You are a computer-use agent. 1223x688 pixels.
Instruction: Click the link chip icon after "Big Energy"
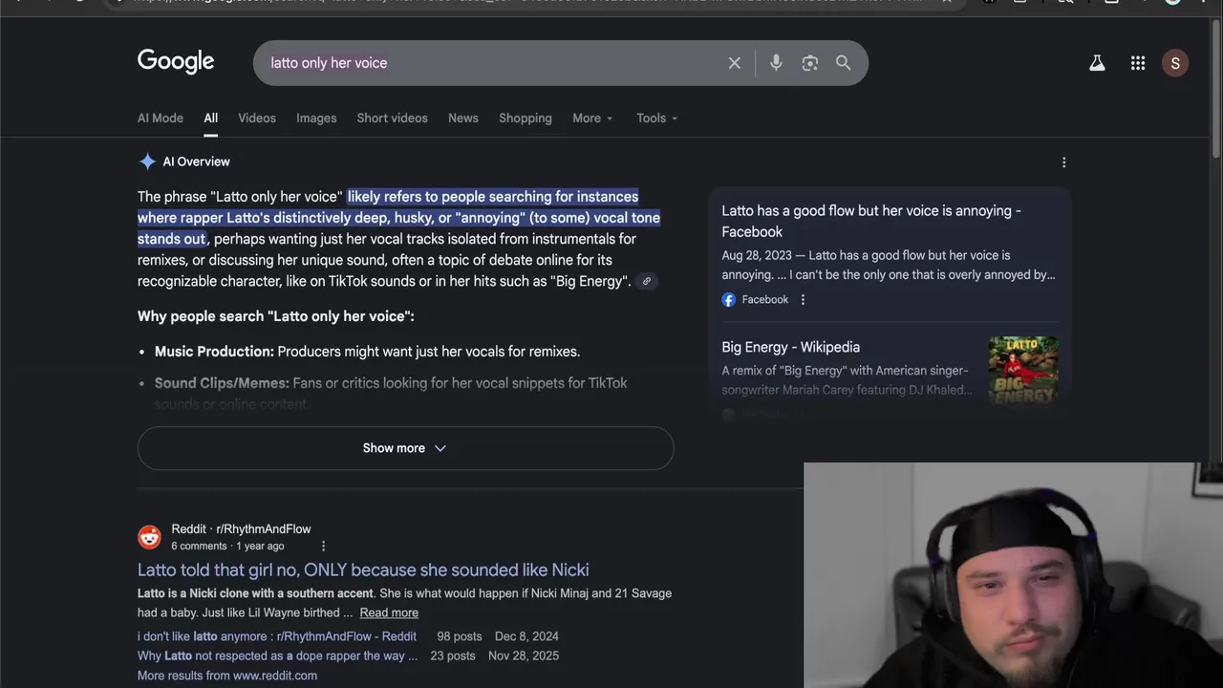click(647, 281)
